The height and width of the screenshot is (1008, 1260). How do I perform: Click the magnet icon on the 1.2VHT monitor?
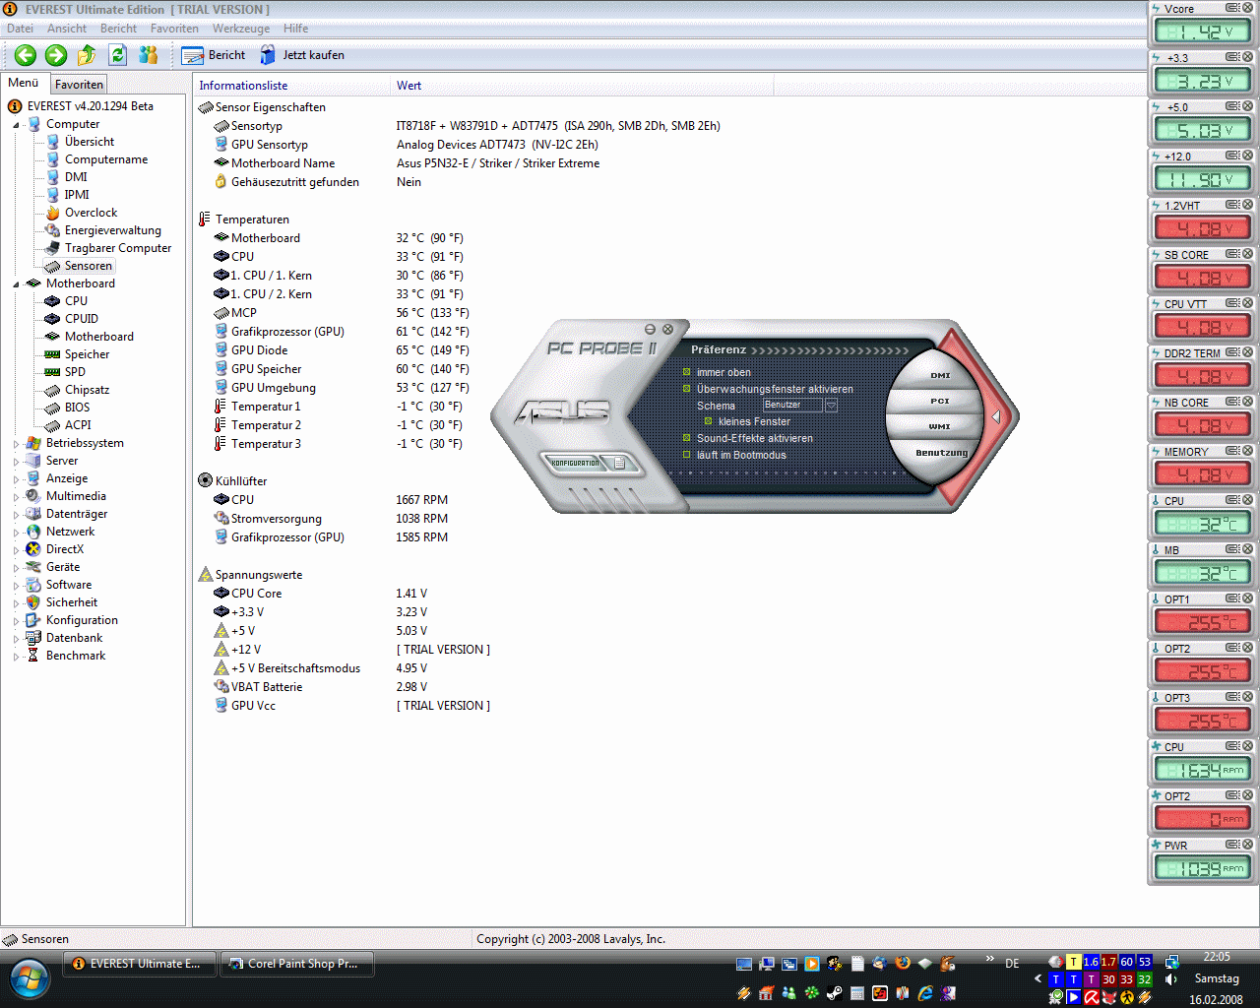click(x=1232, y=205)
